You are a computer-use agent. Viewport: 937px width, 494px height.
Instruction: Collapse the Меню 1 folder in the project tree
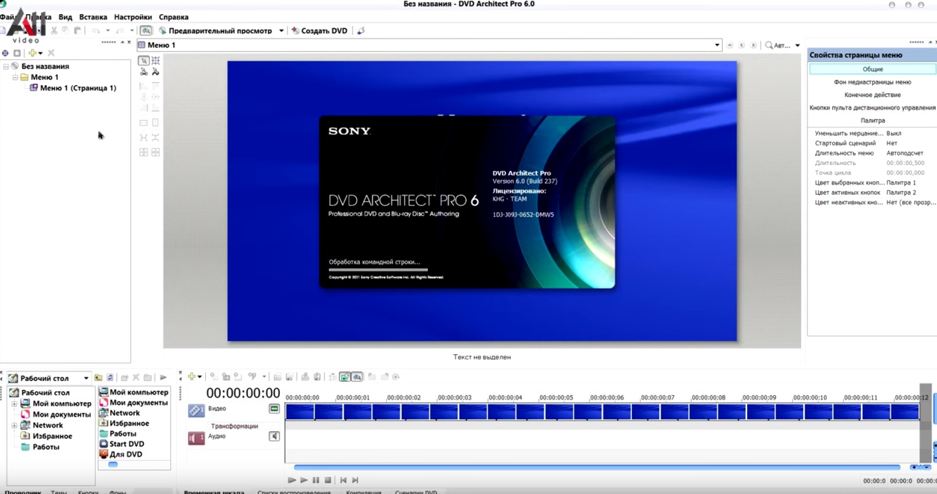coord(15,78)
